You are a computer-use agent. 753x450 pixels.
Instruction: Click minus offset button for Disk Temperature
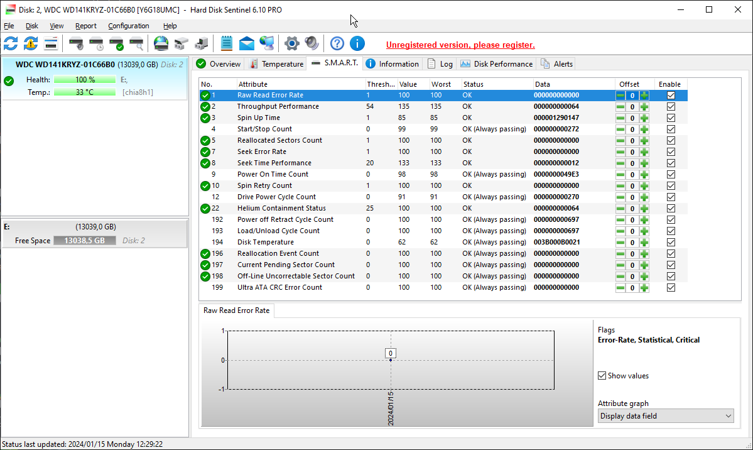pos(620,243)
